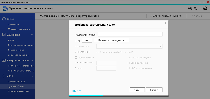The height and width of the screenshot is (99, 210).
Task: Click the Хранилище disk stack icon
Action: click(x=4, y=35)
